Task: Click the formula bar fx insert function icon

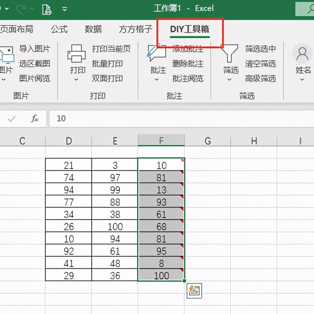Action: point(34,118)
